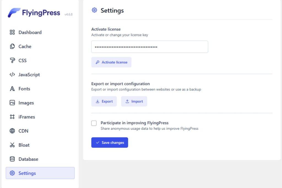
Task: Click the JavaScript code brackets icon
Action: point(12,74)
